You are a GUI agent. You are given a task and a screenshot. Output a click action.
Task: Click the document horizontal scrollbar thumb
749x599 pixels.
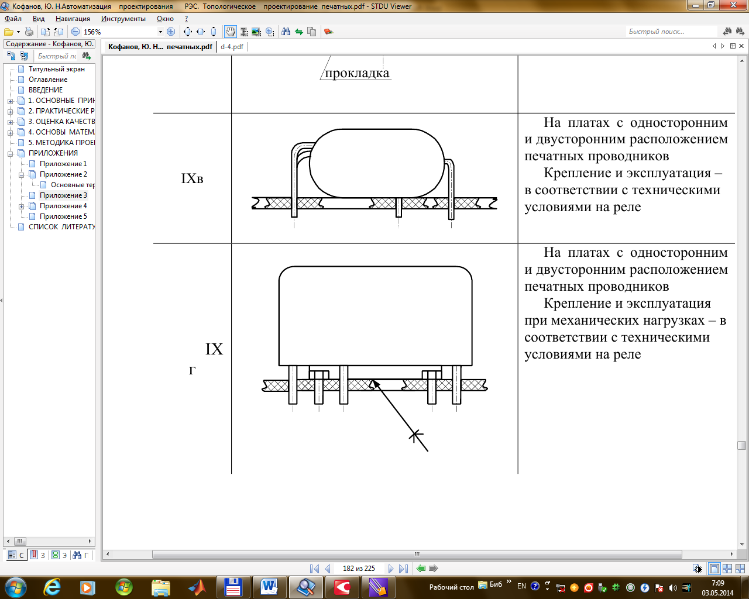(x=417, y=554)
